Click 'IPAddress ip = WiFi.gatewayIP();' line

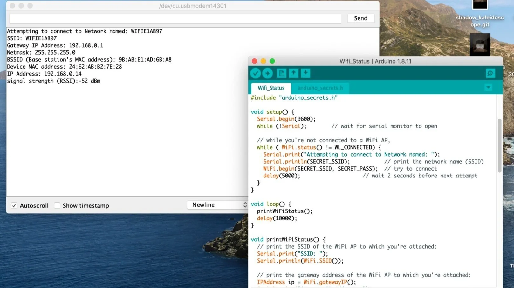(307, 282)
